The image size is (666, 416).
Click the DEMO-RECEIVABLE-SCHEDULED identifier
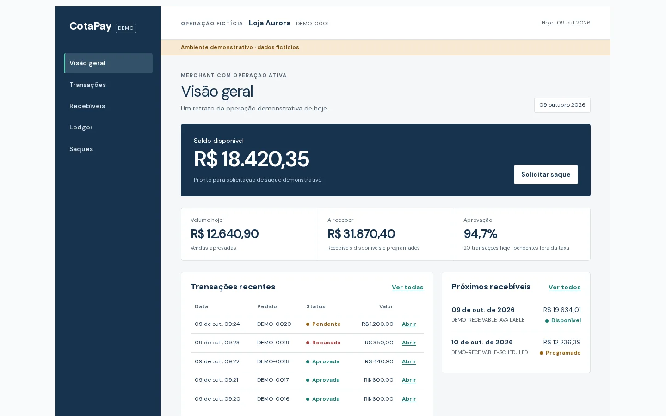click(x=490, y=352)
